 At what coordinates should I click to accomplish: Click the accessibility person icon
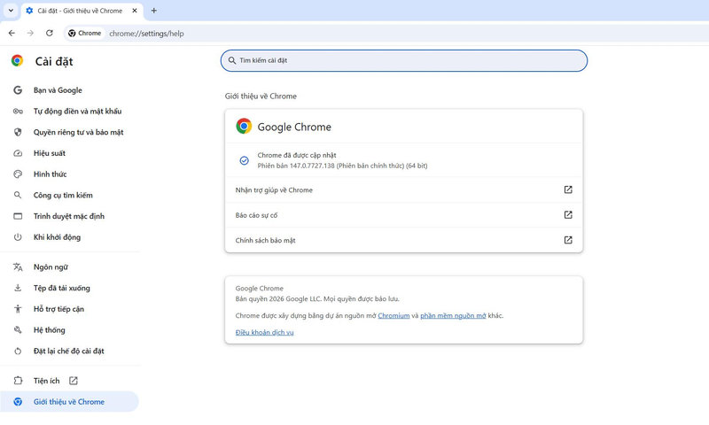click(x=18, y=309)
